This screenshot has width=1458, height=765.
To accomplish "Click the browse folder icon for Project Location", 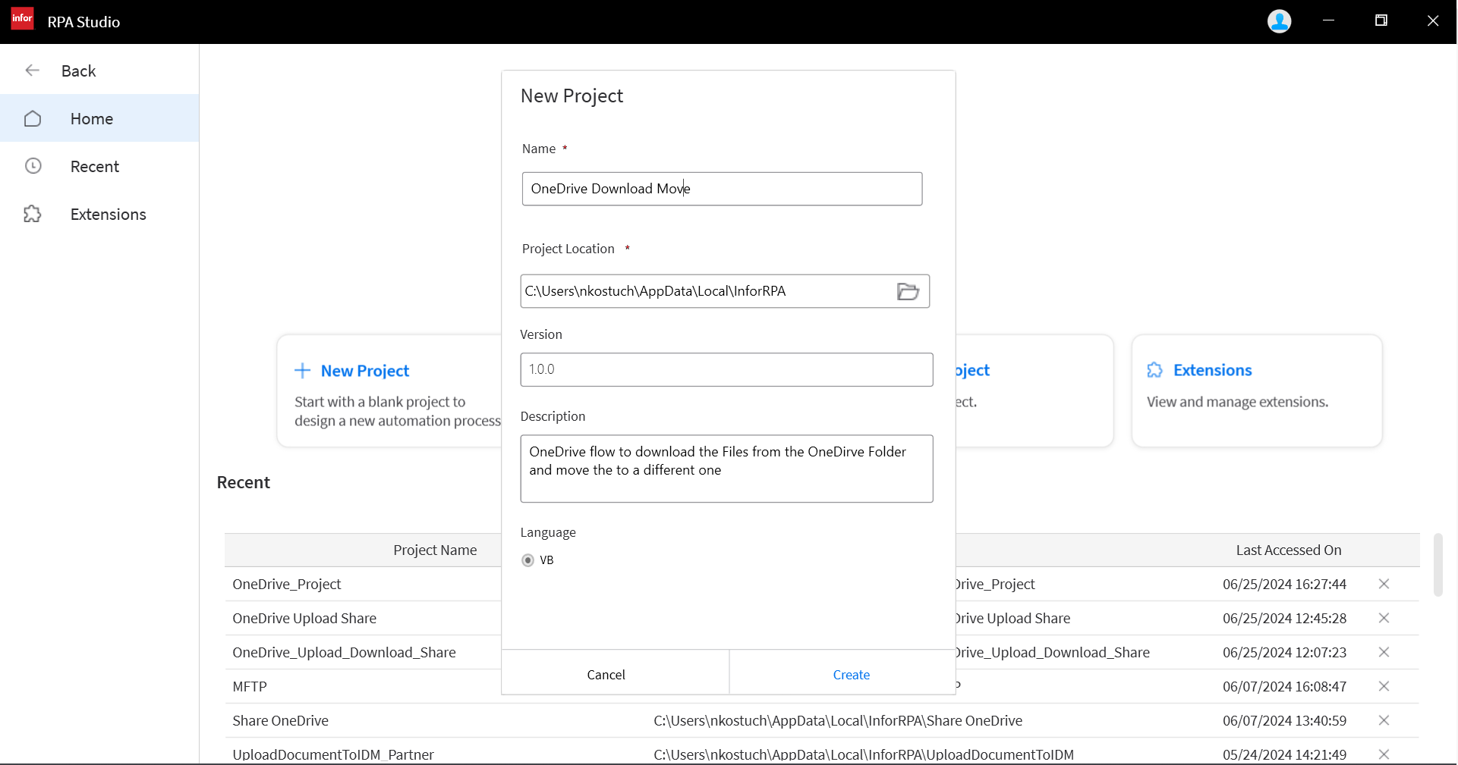I will coord(908,291).
